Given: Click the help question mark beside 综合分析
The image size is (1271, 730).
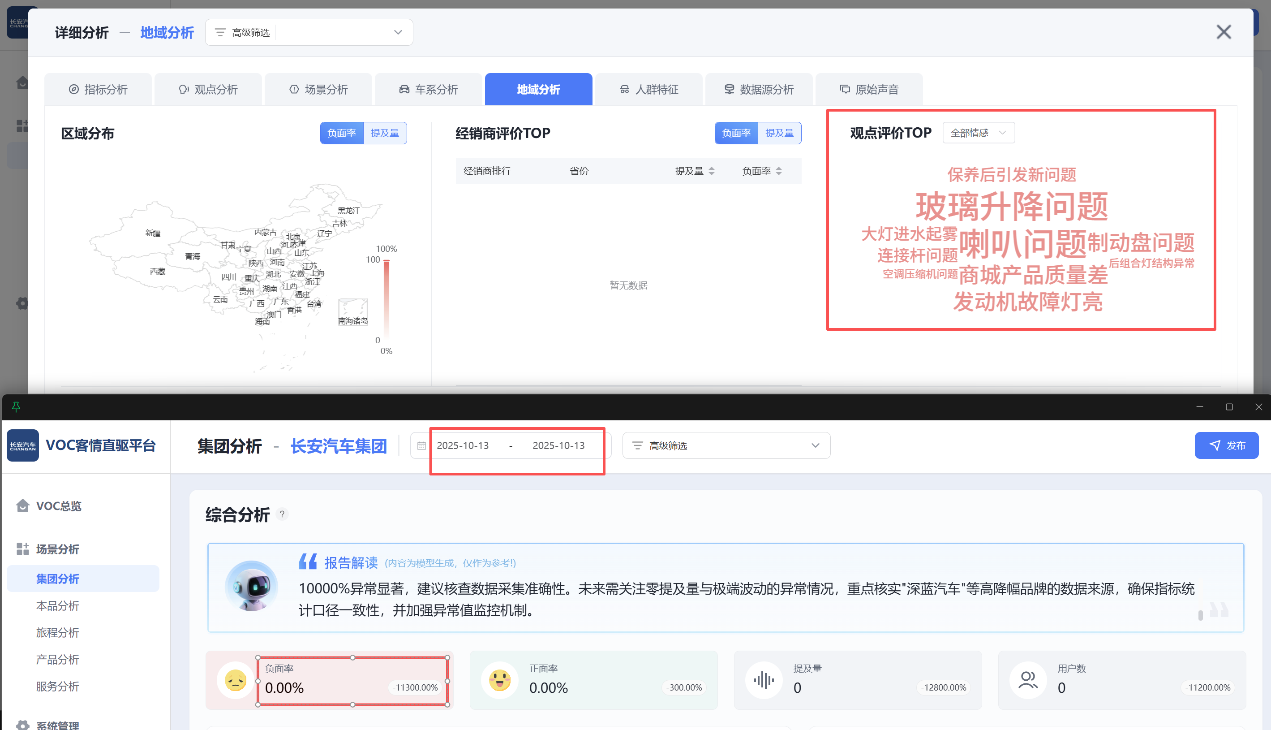Looking at the screenshot, I should coord(282,514).
